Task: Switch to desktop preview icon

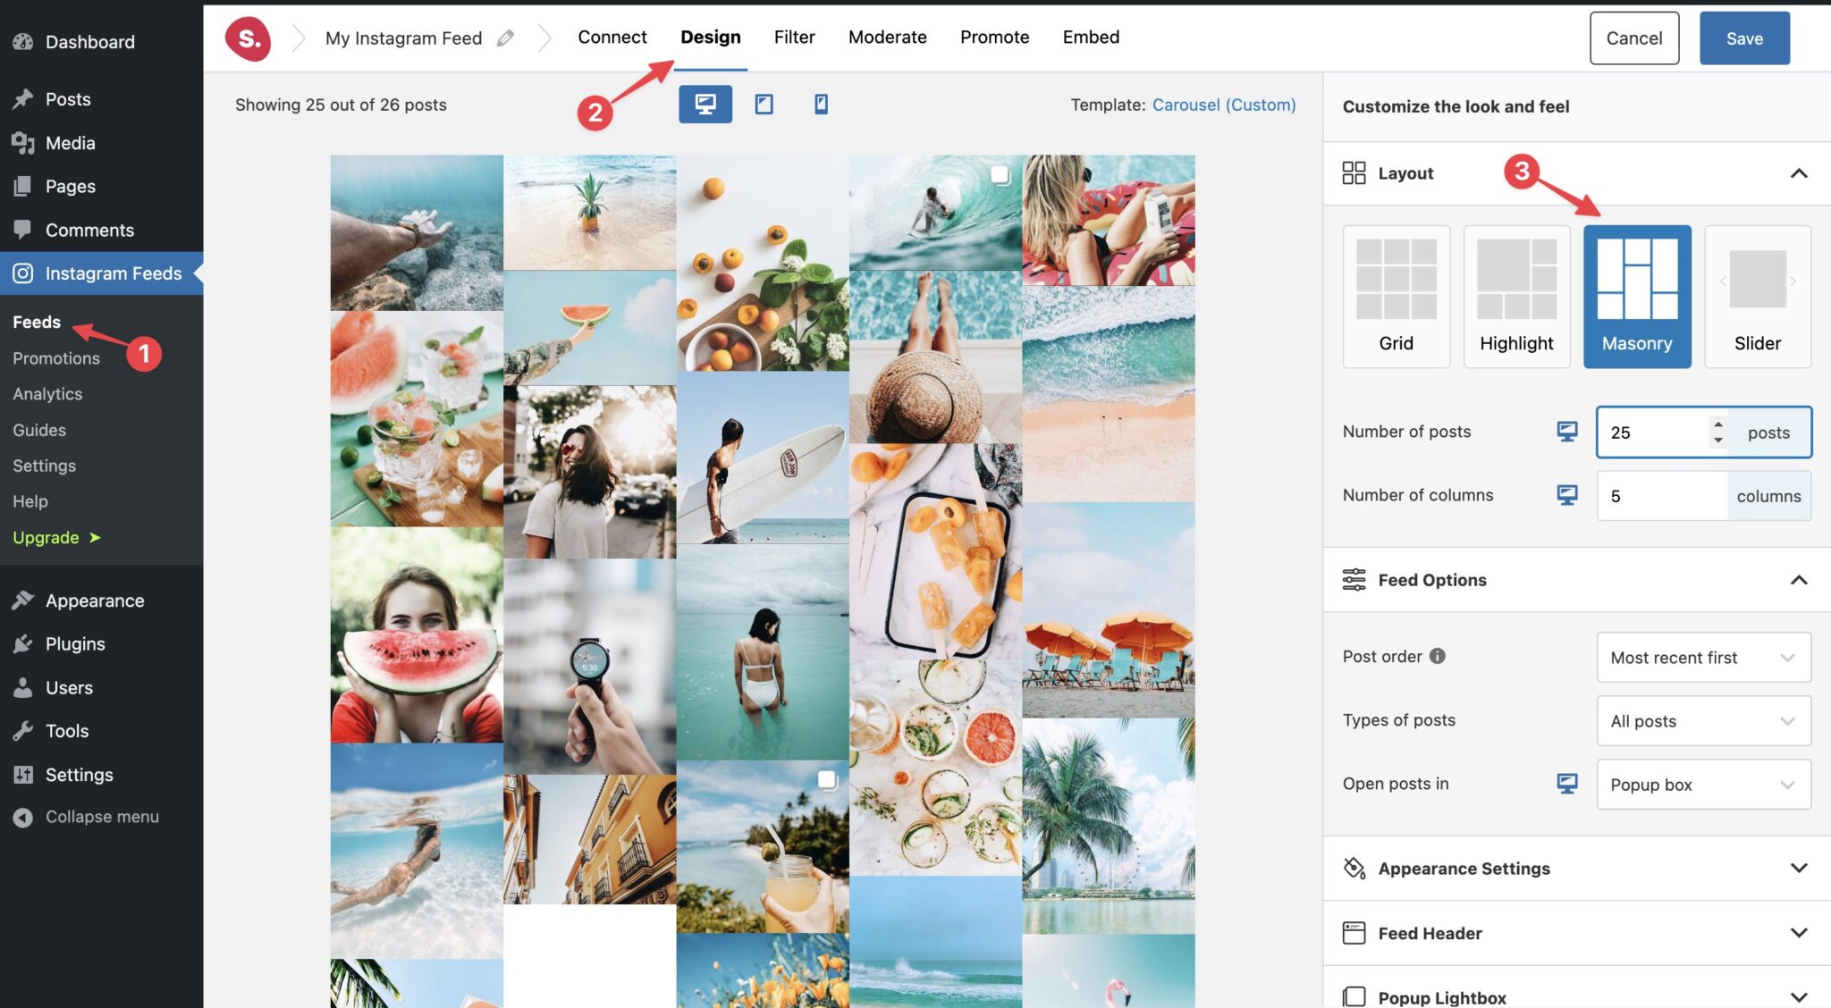Action: [x=705, y=104]
